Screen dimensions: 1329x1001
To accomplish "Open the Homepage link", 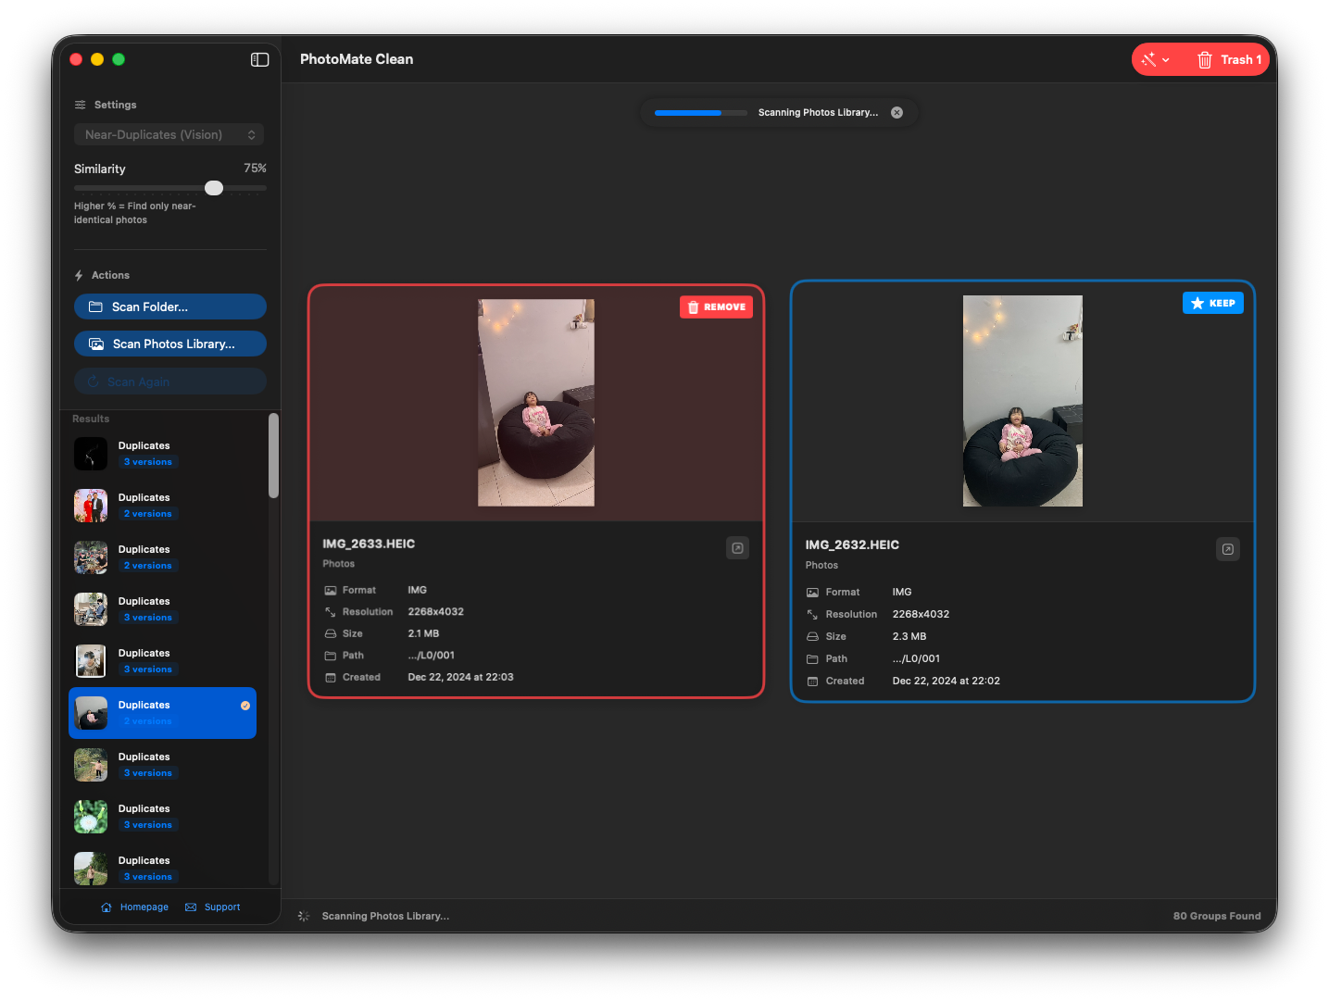I will click(135, 907).
